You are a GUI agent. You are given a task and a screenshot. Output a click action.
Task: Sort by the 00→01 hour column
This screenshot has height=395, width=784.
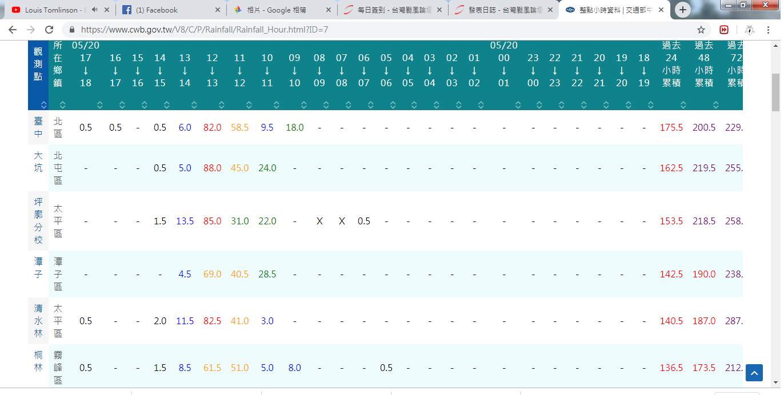pyautogui.click(x=518, y=105)
